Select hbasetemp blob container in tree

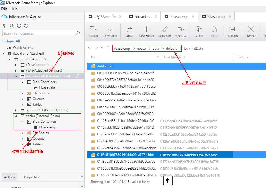48,127
